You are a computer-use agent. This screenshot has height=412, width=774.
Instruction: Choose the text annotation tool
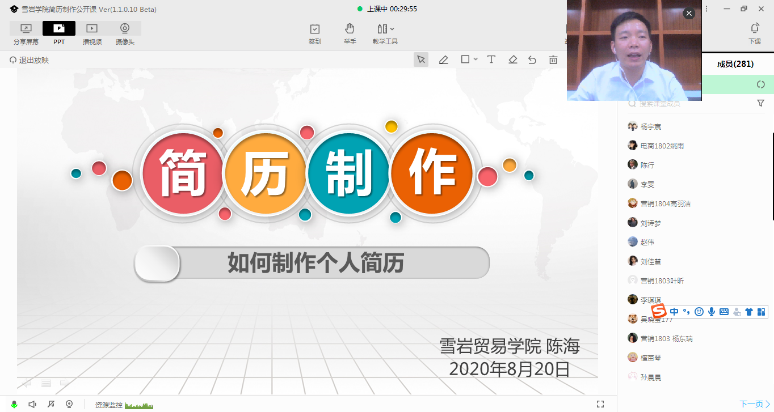[x=491, y=60]
